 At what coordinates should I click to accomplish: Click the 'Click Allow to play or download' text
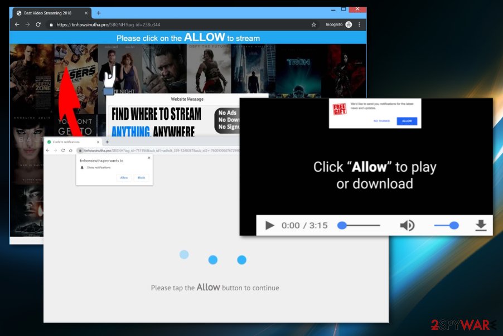375,176
